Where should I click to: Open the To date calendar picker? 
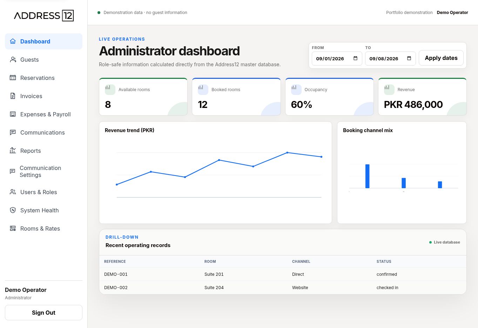[409, 59]
